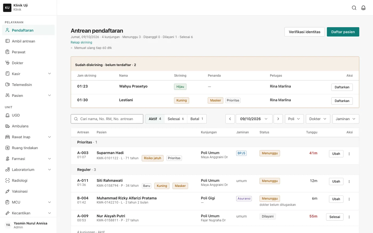Expand the MCU sidebar menu
Image resolution: width=373 pixels, height=233 pixels.
click(x=49, y=202)
